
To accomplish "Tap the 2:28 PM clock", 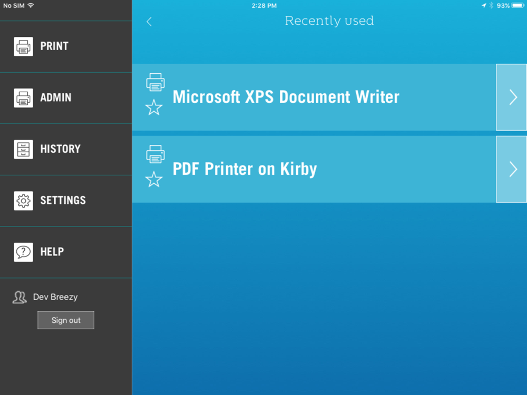I will click(x=264, y=6).
